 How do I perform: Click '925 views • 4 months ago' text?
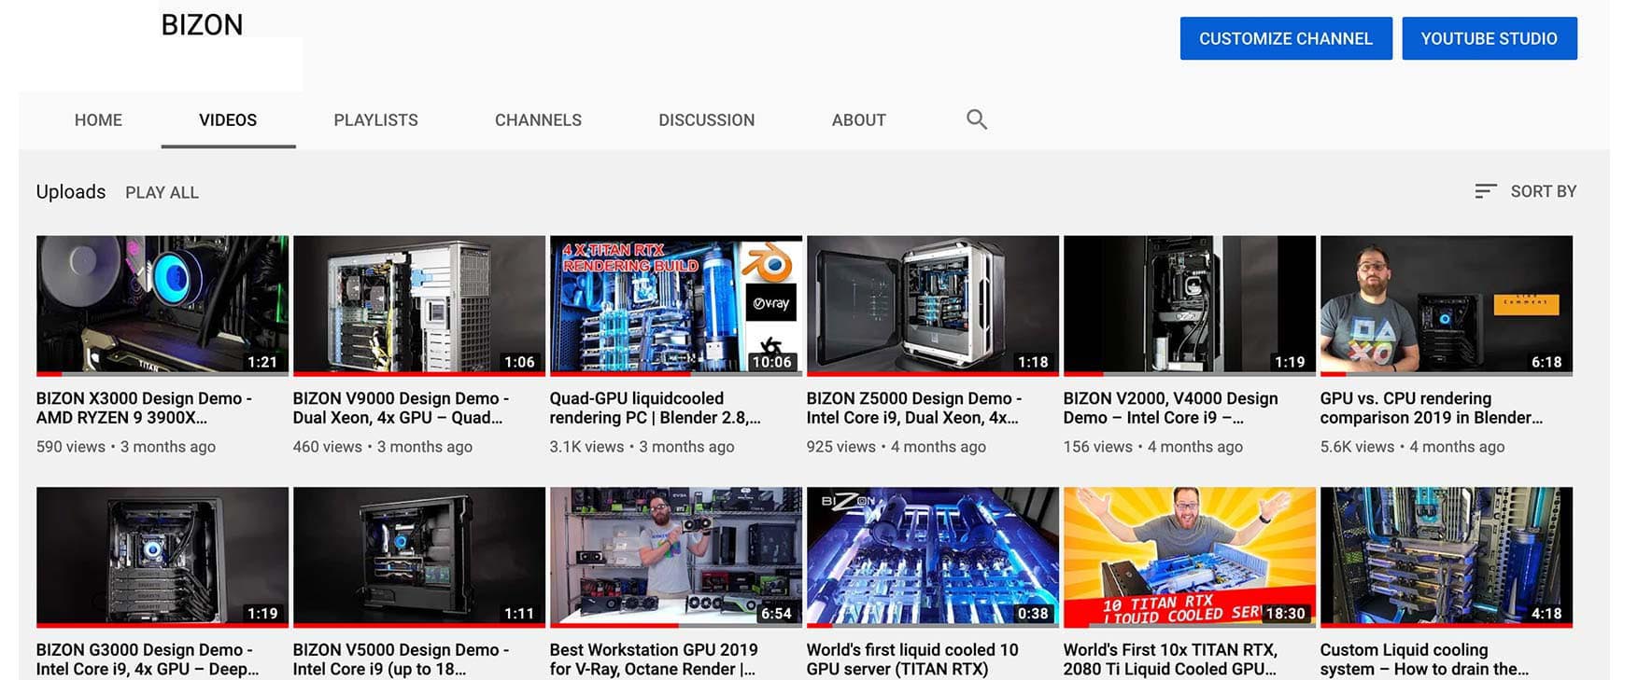[897, 447]
